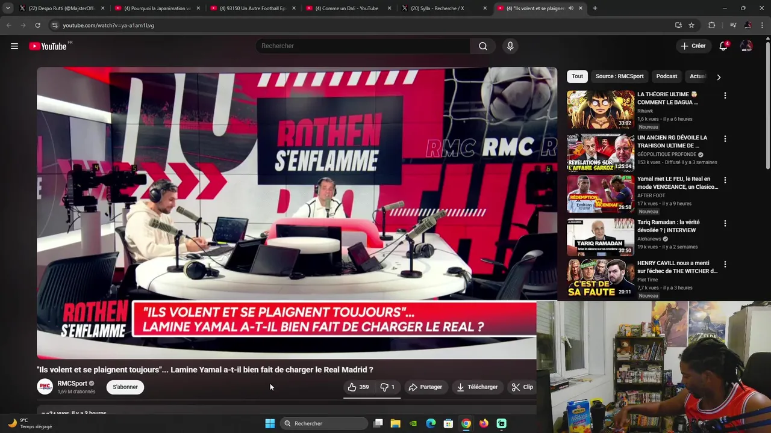Click the YouTube search input field
The image size is (771, 433).
(364, 46)
